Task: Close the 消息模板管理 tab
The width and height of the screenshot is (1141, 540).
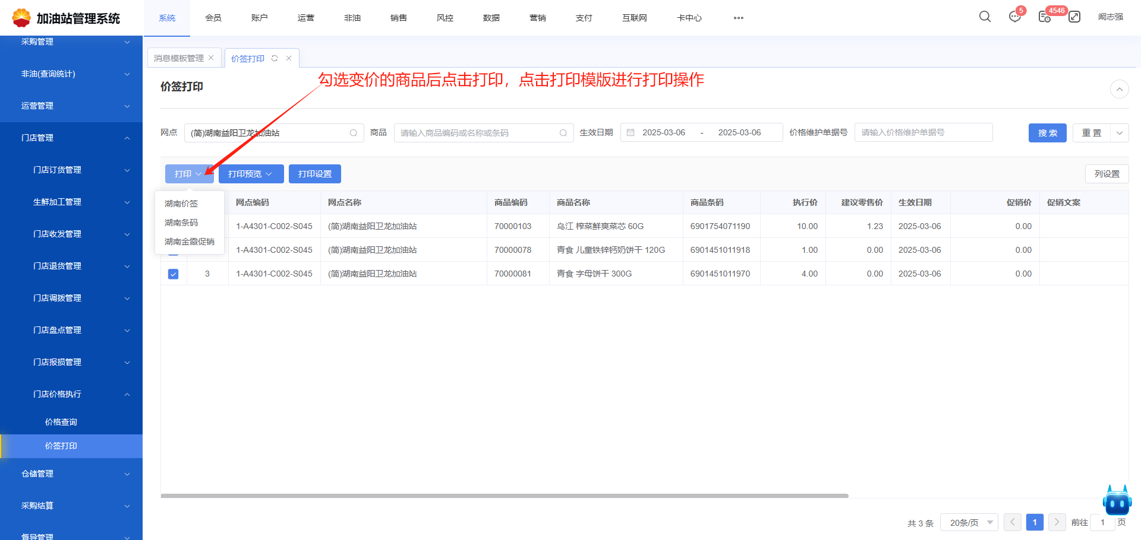Action: point(211,58)
